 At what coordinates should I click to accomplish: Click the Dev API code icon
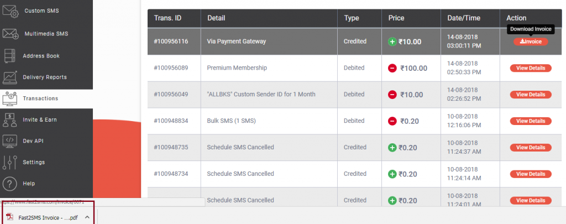10,141
